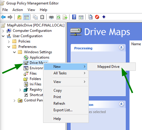The height and width of the screenshot is (130, 142).
Task: Choose Mapped Drive from the submenu
Action: [x=111, y=67]
